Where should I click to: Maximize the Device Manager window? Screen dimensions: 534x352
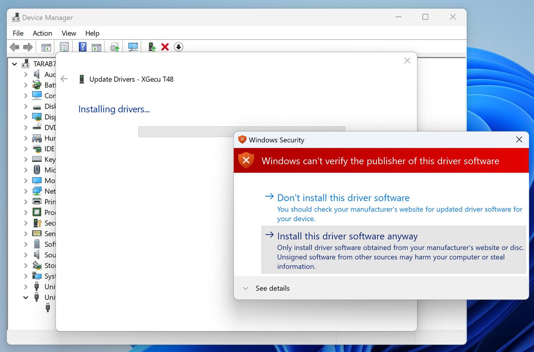[x=425, y=17]
